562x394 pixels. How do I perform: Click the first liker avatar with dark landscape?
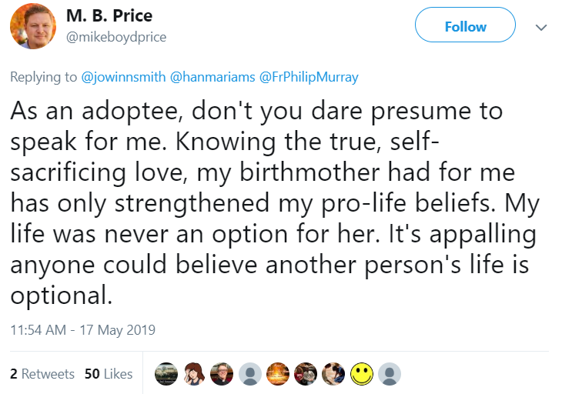tap(166, 374)
